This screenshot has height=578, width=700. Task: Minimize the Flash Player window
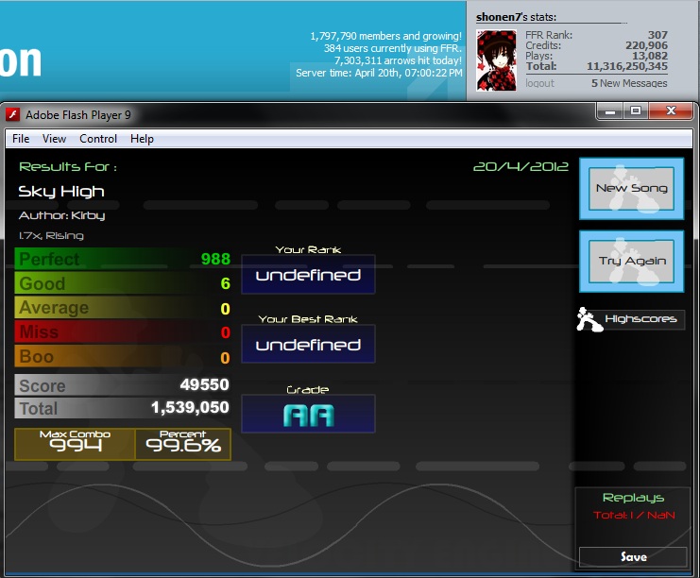click(x=610, y=111)
